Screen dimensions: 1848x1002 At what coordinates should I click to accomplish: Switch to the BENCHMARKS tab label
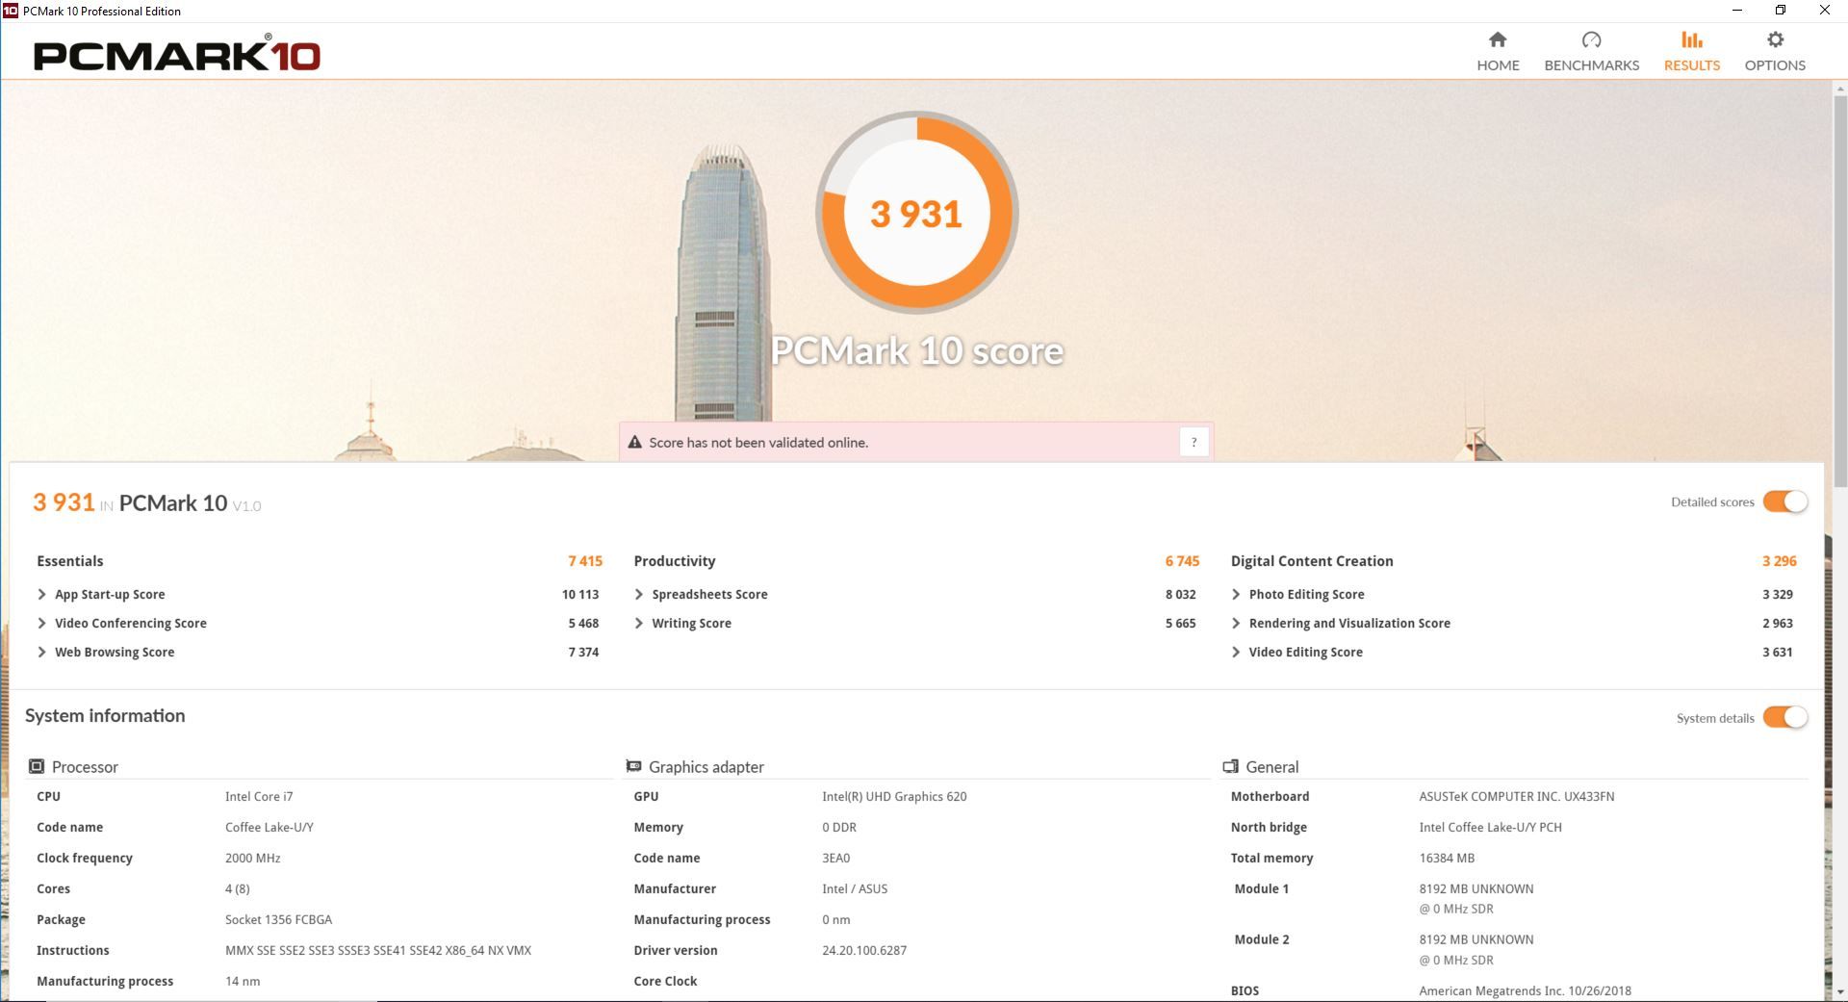click(x=1591, y=65)
